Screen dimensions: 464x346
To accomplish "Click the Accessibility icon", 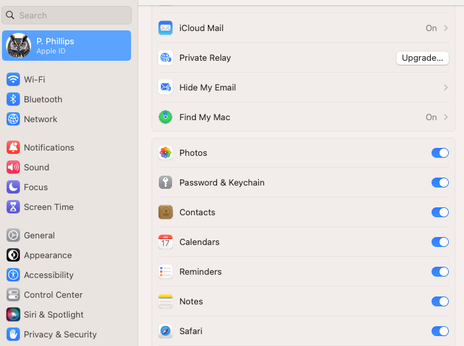I will 13,275.
